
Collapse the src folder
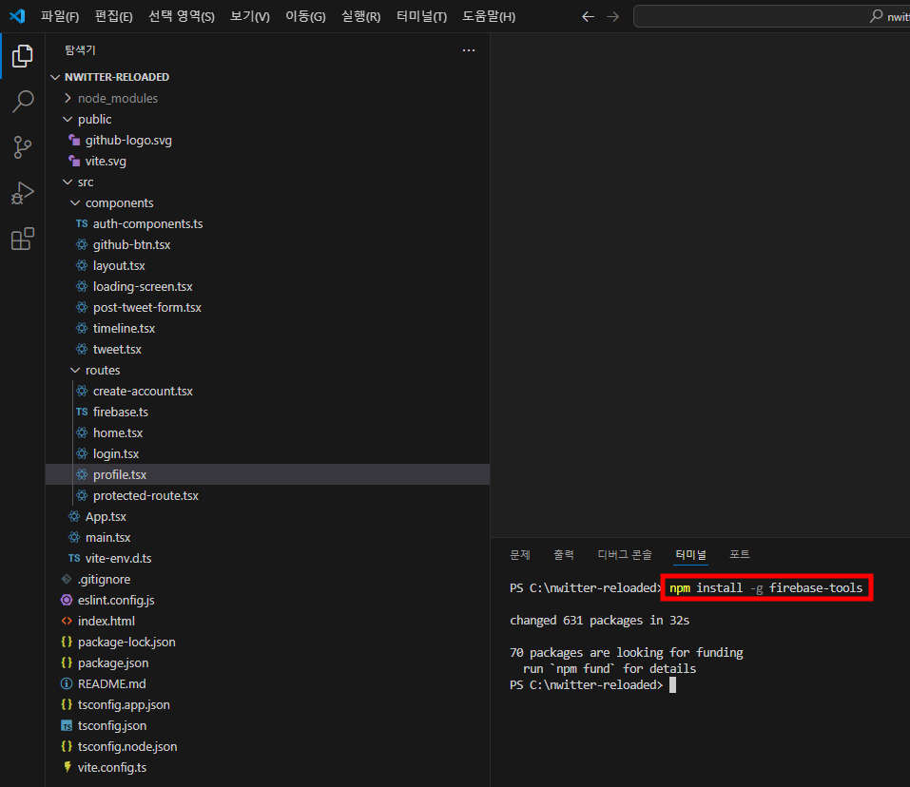(267, 182)
